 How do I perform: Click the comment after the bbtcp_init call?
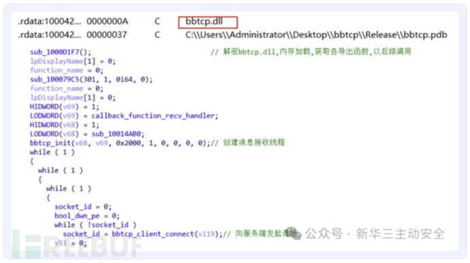(x=248, y=143)
